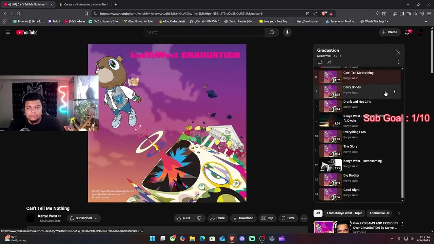
Task: Switch to the Create a all kanye west albums tab
Action: 83,4
